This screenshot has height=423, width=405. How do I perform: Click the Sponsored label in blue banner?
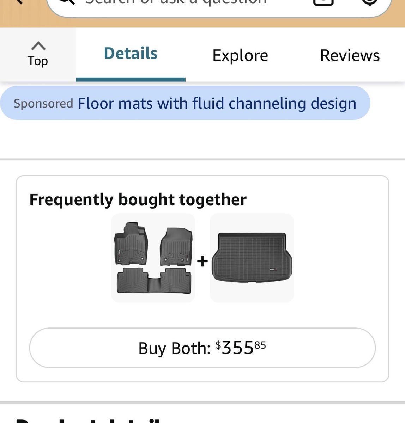point(43,103)
